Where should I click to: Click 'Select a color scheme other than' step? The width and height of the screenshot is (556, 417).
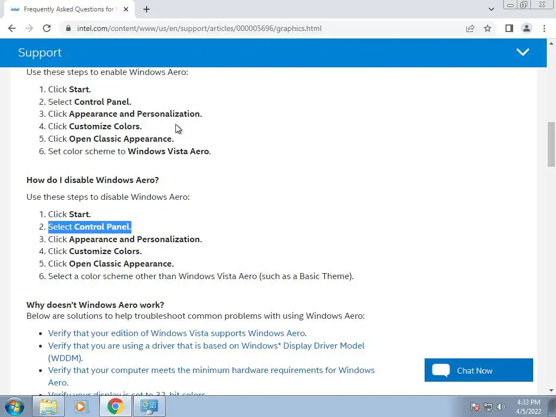tap(201, 276)
